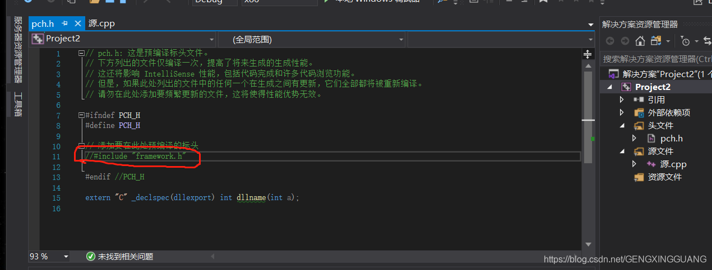Expand the 引用 node
This screenshot has height=270, width=712.
pos(622,100)
